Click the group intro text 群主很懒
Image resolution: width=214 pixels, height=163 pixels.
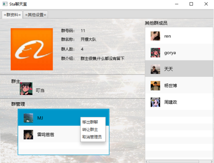point(103,59)
